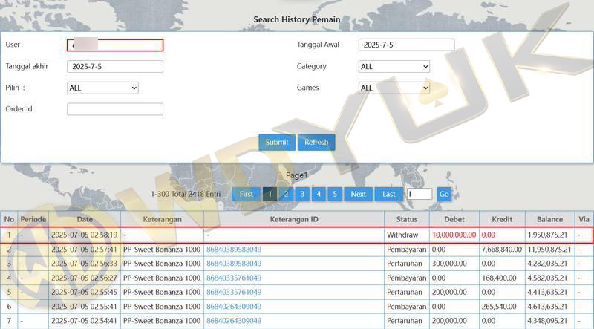Click the Kredit column header
Image resolution: width=594 pixels, height=329 pixels.
tap(502, 219)
